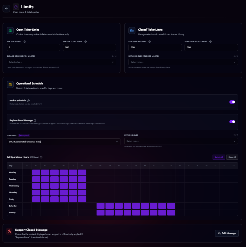Screen dimensions: 246x247
Task: Click the Required badge beside Timezone
Action: pyautogui.click(x=24, y=135)
